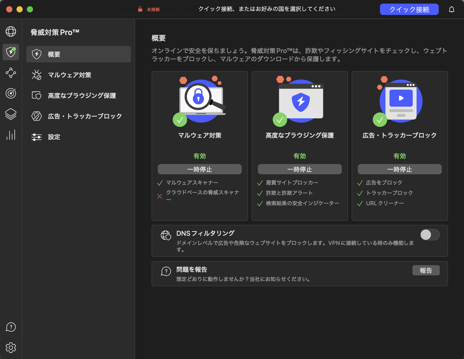Pause 高度なブラウジング保護 with 一時停止
This screenshot has width=464, height=359.
coord(300,169)
